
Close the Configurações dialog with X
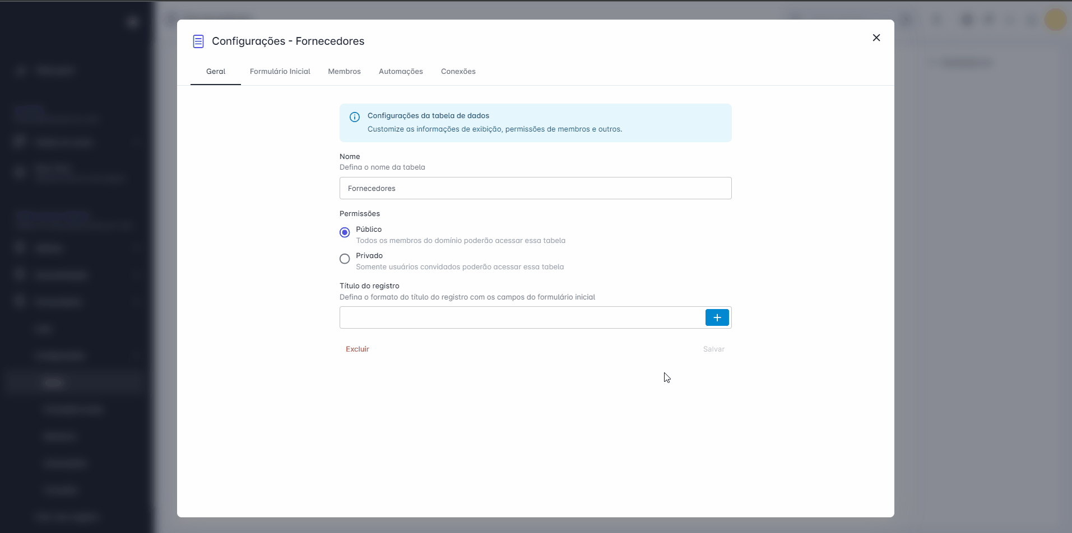876,38
